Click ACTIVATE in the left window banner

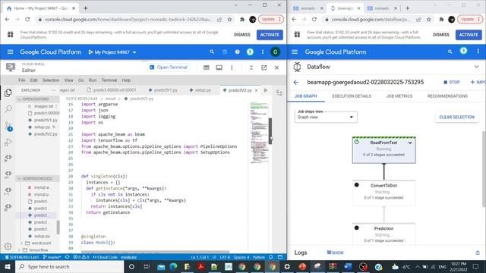(x=270, y=35)
